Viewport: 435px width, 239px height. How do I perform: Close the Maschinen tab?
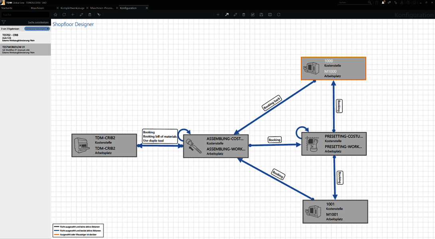57,8
